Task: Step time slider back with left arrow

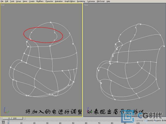Action: (1, 118)
